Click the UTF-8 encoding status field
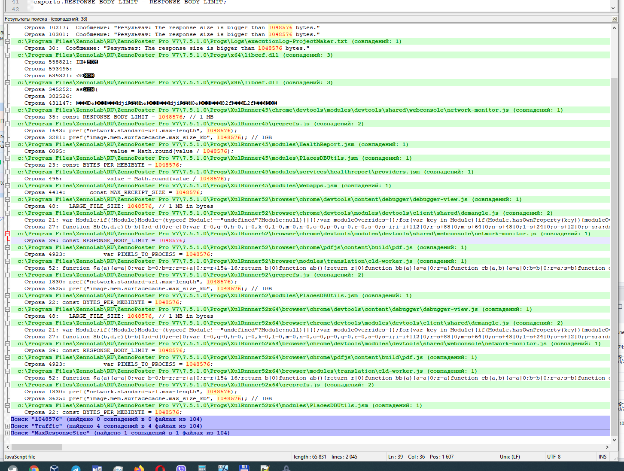Screen dimensions: 624x471 pos(554,457)
